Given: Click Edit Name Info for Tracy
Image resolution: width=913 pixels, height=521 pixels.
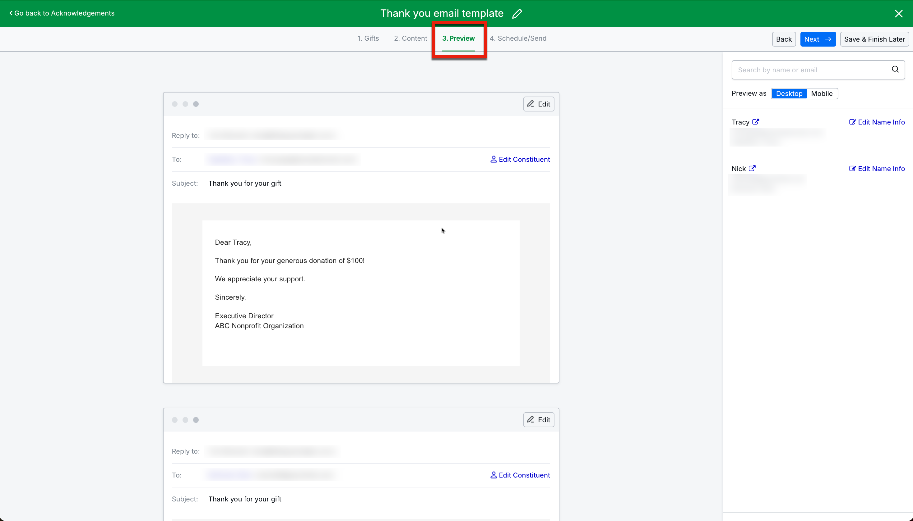Looking at the screenshot, I should (x=877, y=122).
